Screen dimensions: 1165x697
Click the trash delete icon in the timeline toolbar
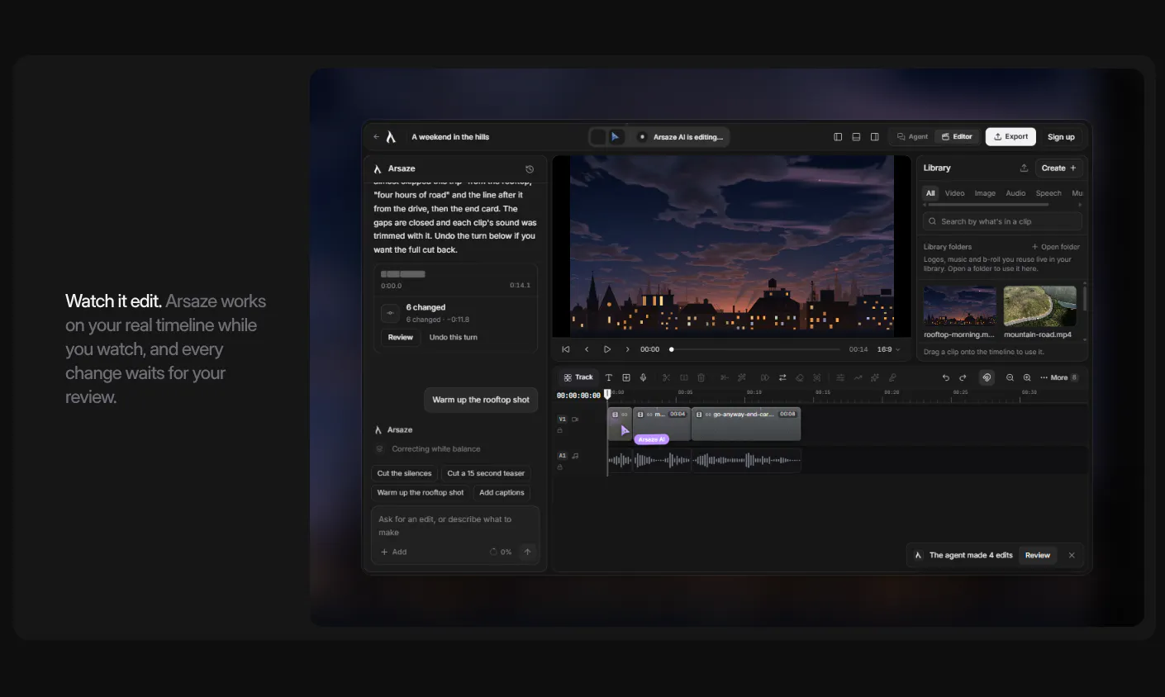click(x=701, y=377)
